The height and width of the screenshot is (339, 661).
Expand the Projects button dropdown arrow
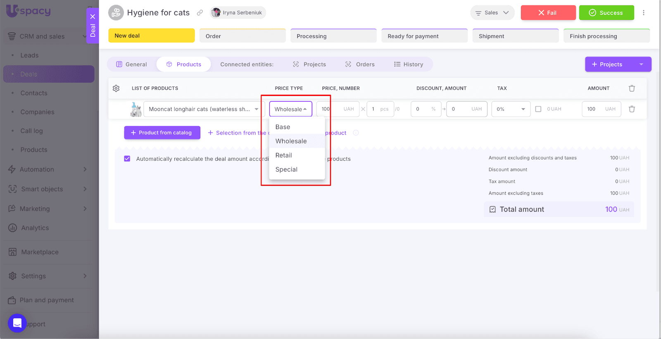641,64
